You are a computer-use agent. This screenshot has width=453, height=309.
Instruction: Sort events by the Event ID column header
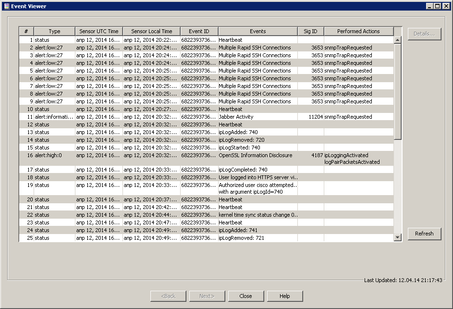point(198,31)
